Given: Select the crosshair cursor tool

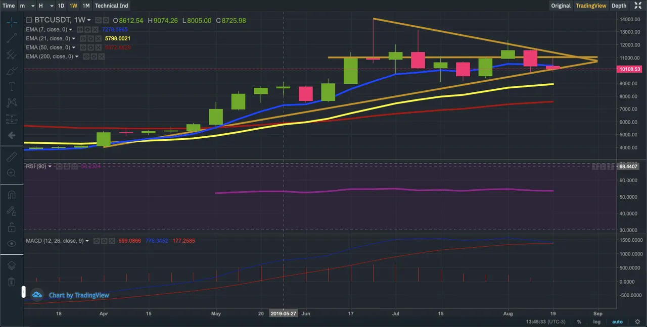Looking at the screenshot, I should click(x=11, y=22).
